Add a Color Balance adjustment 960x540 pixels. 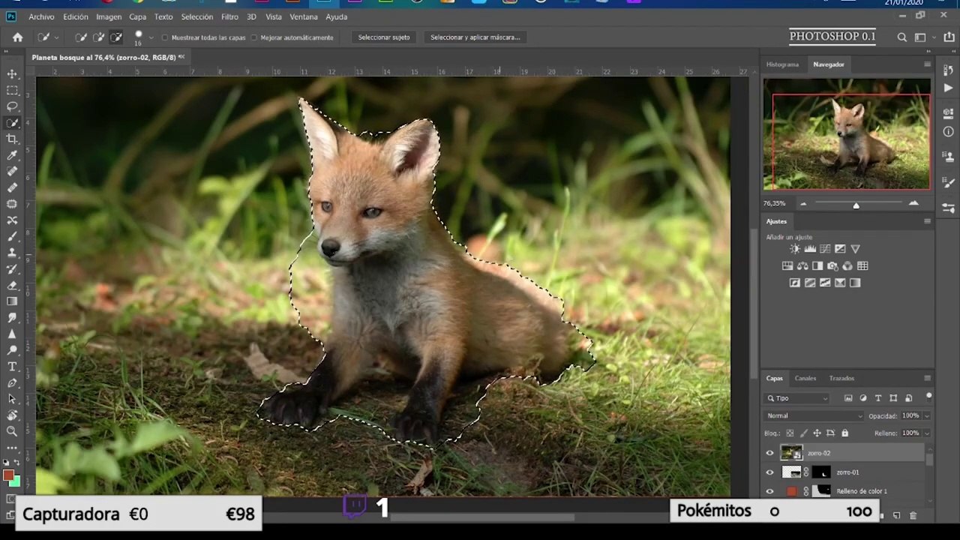(802, 266)
